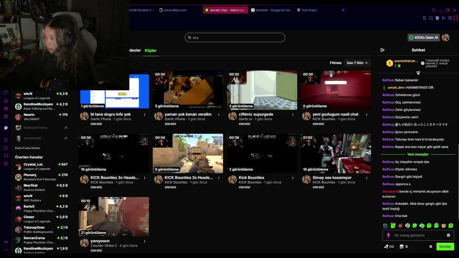Viewport: 459px width, 258px height.
Task: Click the purple microphone icon in chat box
Action: pyautogui.click(x=388, y=235)
